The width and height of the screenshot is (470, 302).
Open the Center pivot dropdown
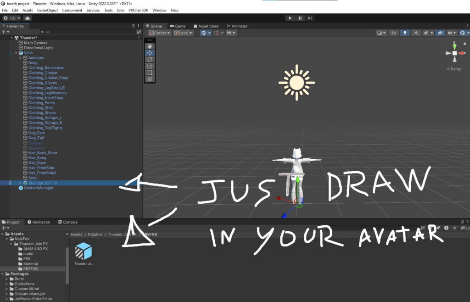(160, 33)
